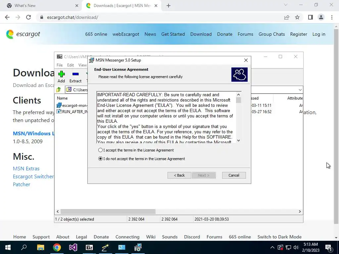The width and height of the screenshot is (339, 254).
Task: Click the escargot.chat address bar
Action: point(160,17)
